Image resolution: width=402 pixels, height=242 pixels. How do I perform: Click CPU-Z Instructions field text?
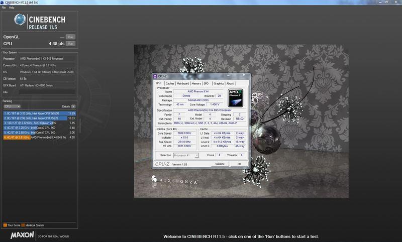pos(210,123)
